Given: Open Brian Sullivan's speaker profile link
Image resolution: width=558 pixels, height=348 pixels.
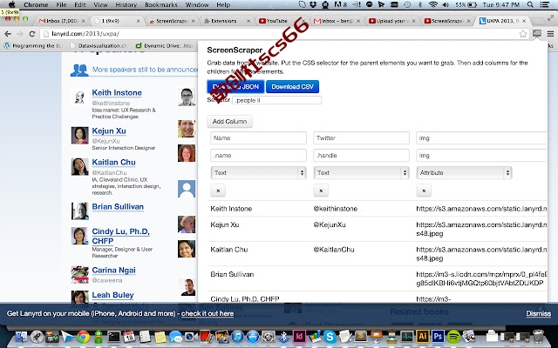Looking at the screenshot, I should click(118, 207).
